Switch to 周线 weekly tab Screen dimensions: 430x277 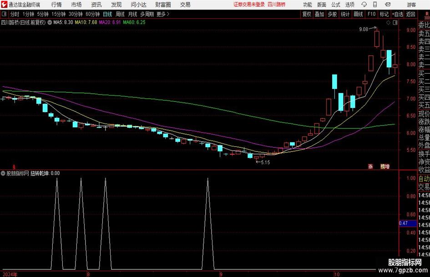click(x=120, y=14)
